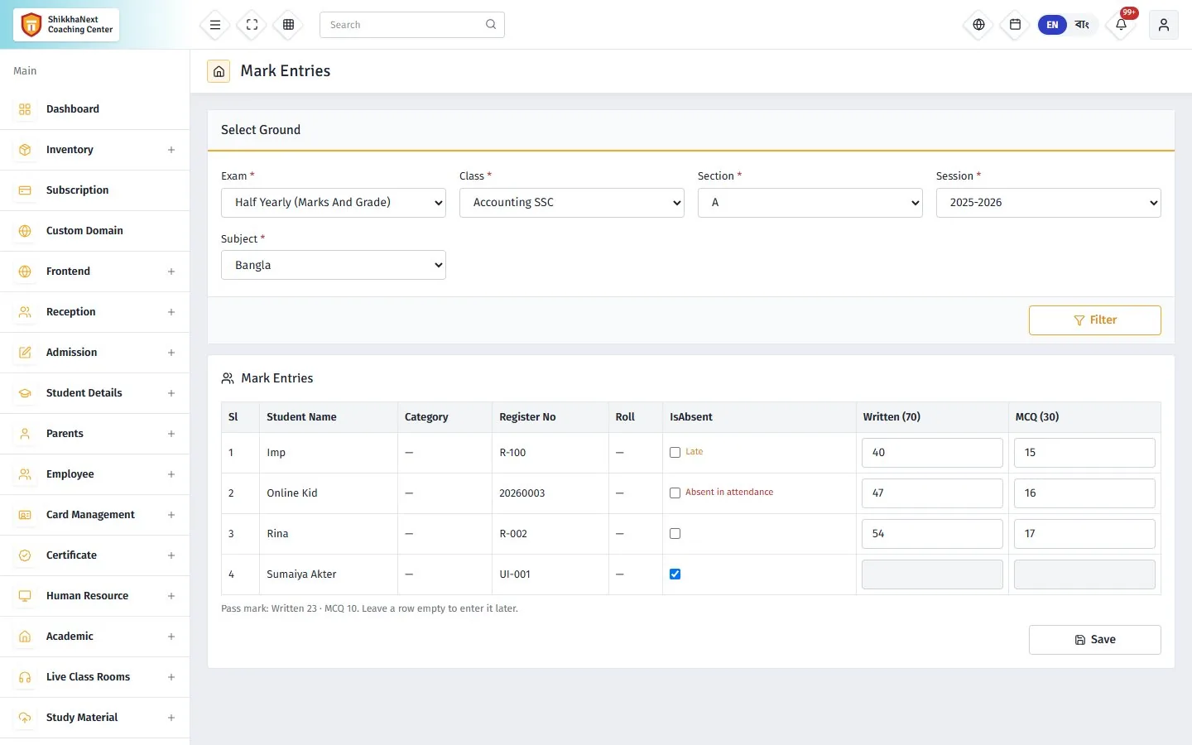This screenshot has width=1192, height=745.
Task: Open the globe icon in top bar
Action: pyautogui.click(x=978, y=25)
